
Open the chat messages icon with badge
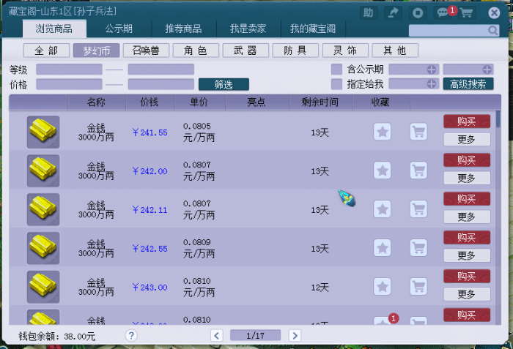443,12
